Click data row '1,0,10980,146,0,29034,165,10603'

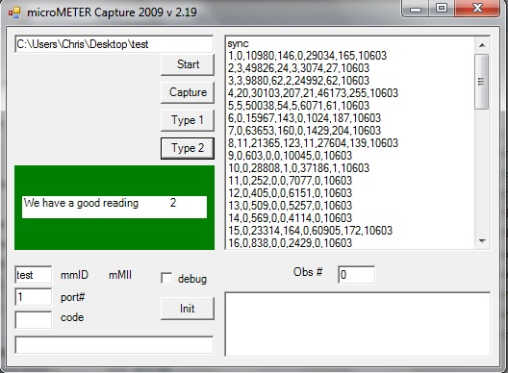(x=307, y=56)
